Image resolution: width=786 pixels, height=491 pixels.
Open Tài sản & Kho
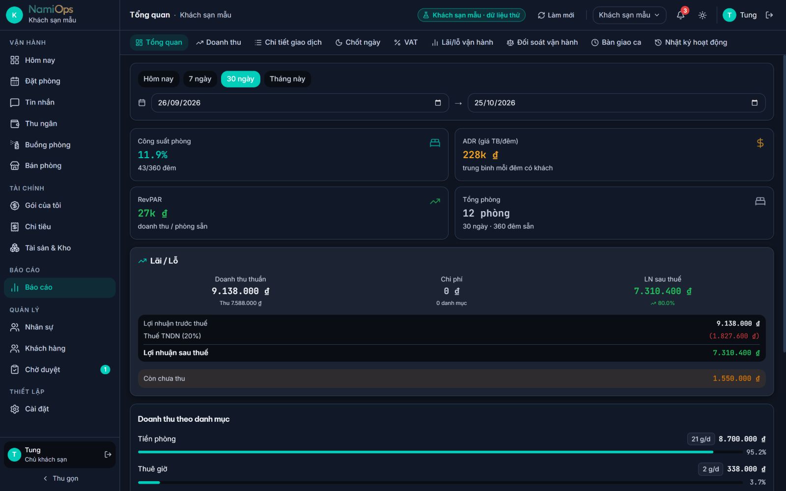coord(59,248)
